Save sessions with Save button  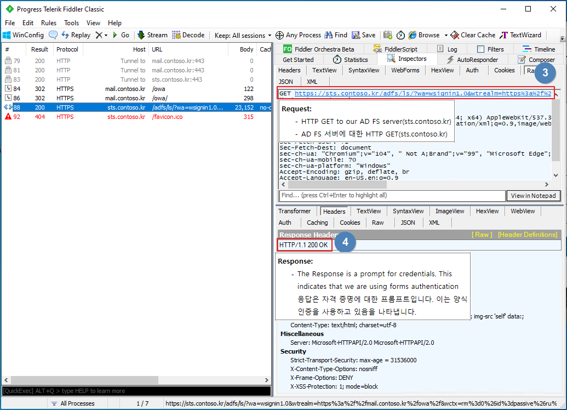[x=364, y=35]
